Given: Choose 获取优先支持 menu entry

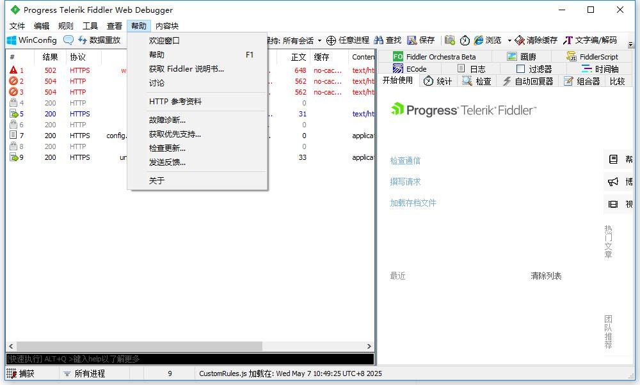Looking at the screenshot, I should coord(198,134).
